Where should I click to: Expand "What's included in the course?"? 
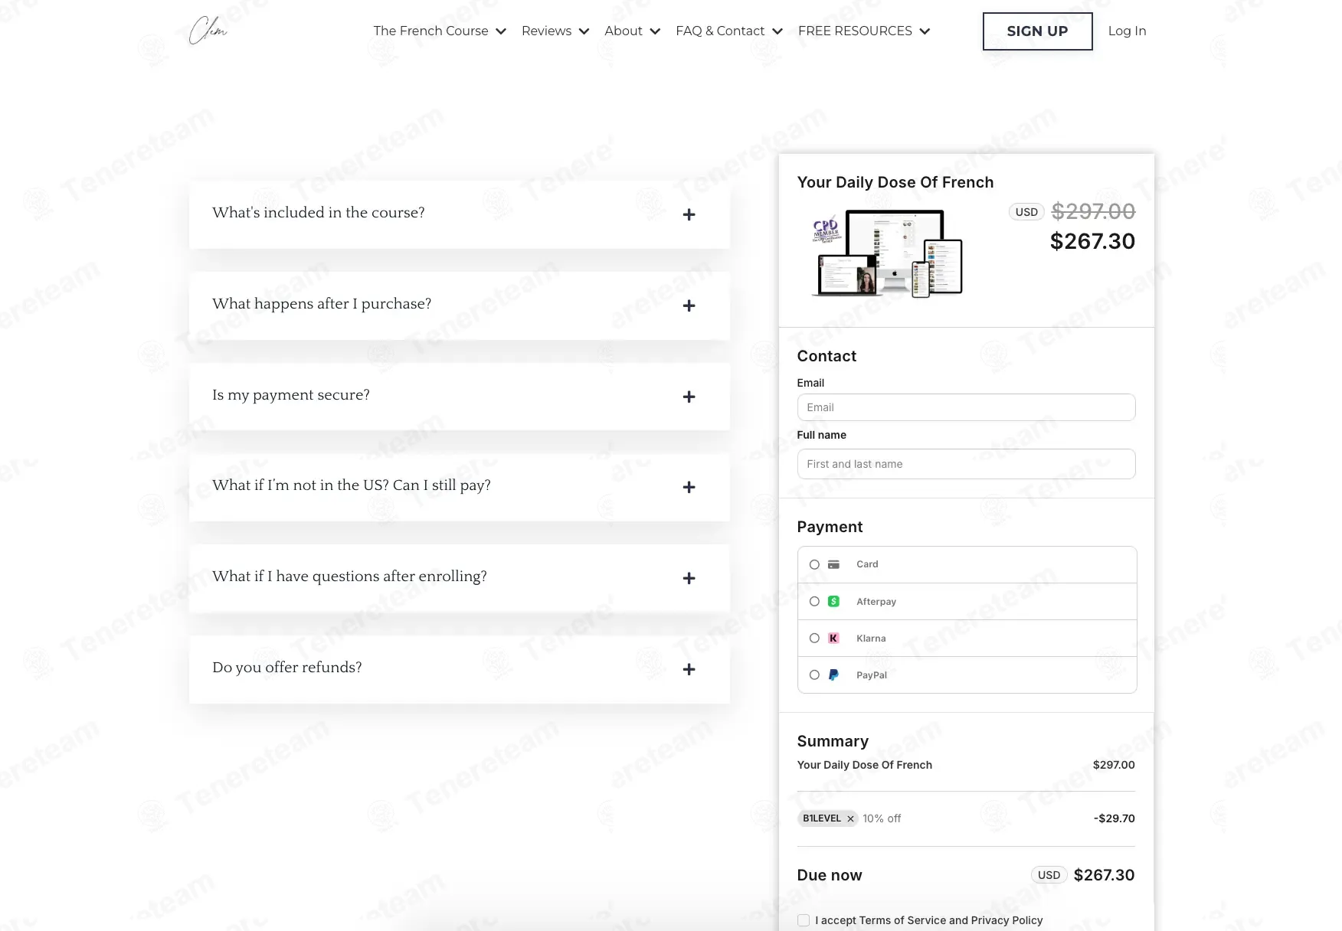click(460, 214)
